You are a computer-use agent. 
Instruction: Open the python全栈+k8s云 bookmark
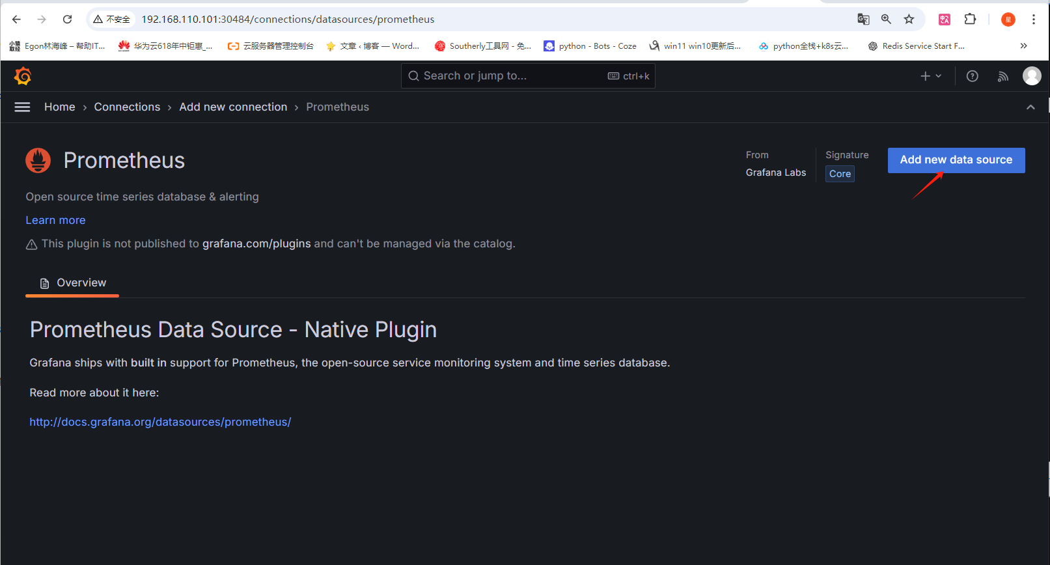[803, 46]
